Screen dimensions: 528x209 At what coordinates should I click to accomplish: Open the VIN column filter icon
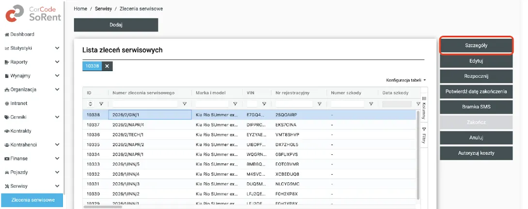point(264,104)
